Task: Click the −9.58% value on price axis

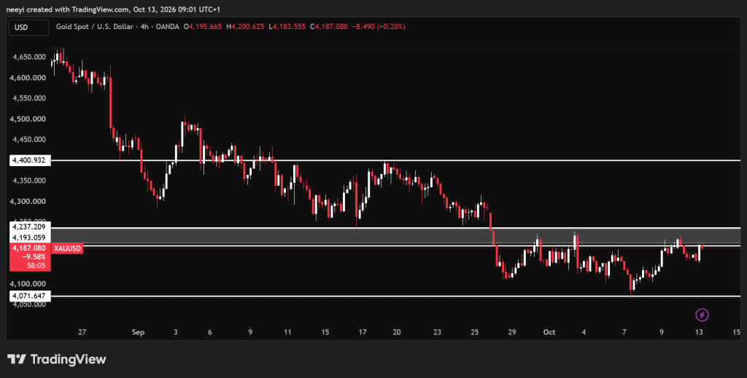Action: [34, 257]
